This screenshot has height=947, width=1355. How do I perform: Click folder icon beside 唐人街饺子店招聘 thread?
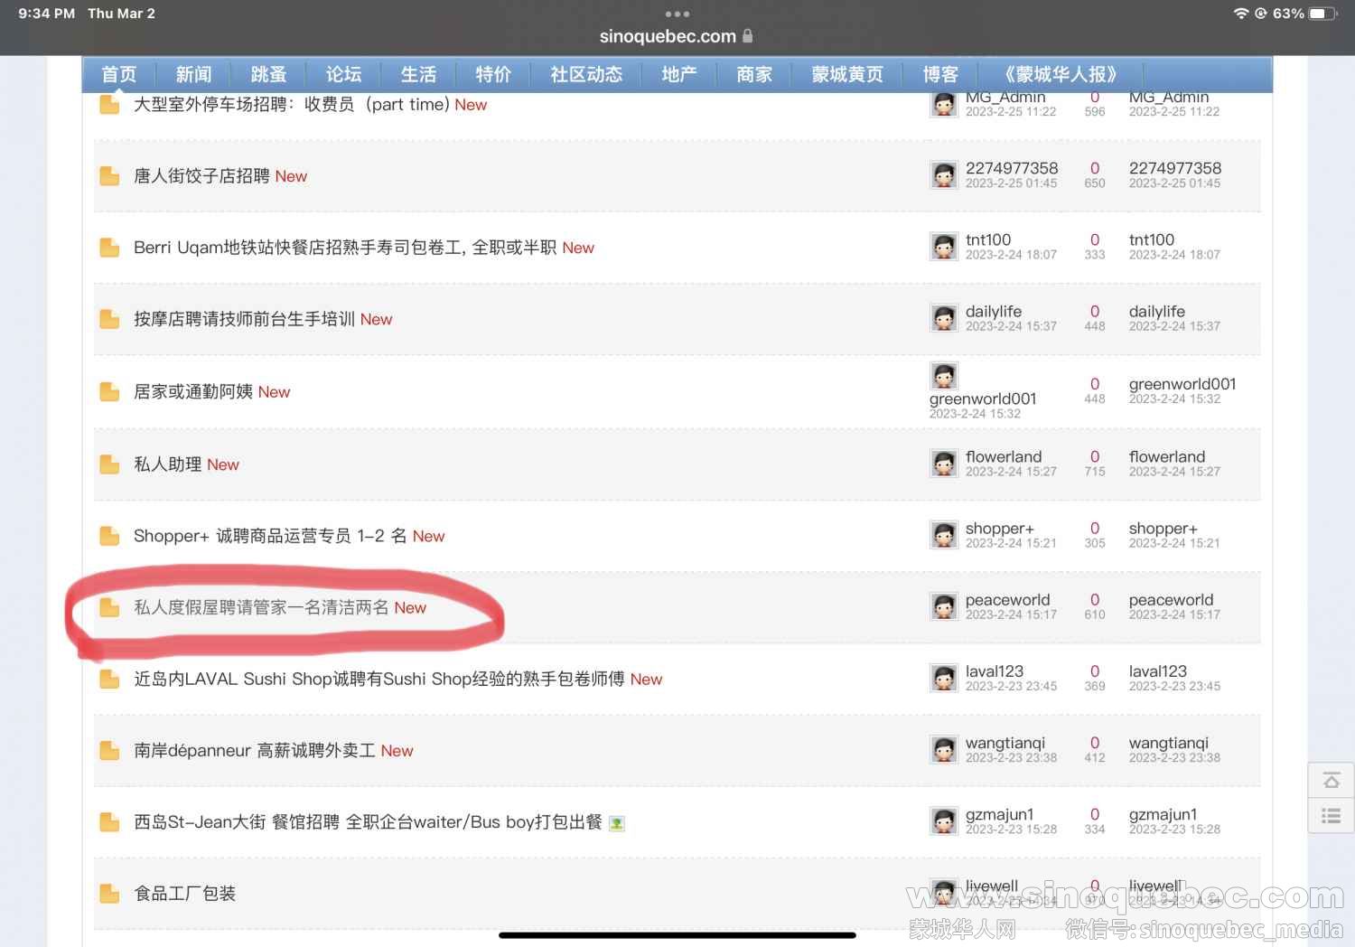109,176
